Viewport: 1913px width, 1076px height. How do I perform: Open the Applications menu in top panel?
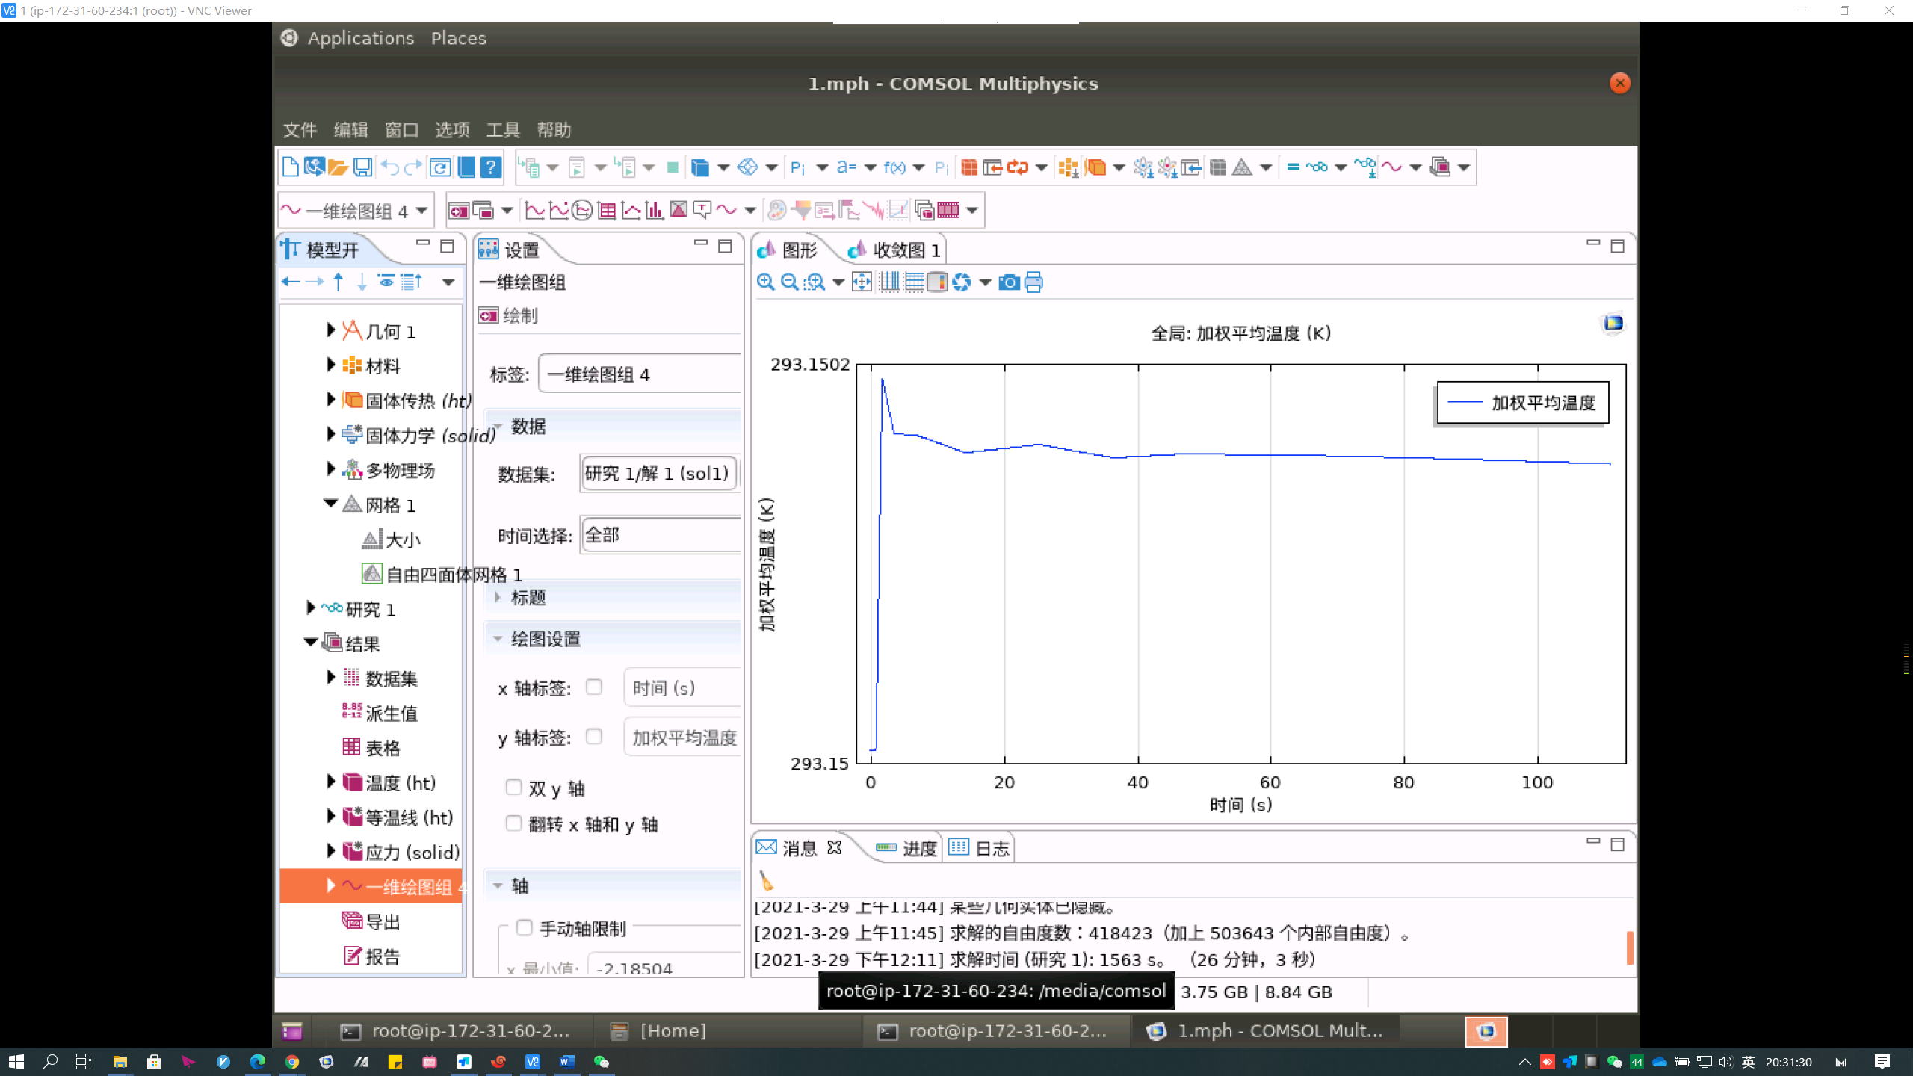[x=361, y=38]
